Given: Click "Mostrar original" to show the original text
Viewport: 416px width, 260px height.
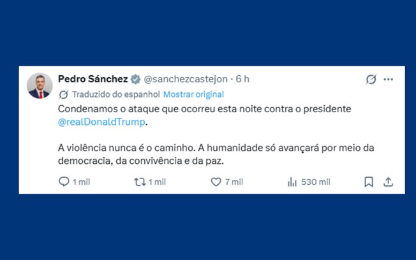Looking at the screenshot, I should coord(193,94).
